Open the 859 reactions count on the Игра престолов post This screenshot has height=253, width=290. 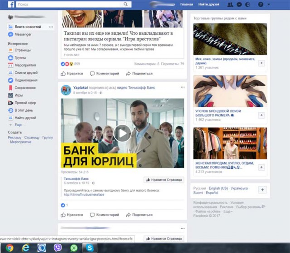pos(77,64)
